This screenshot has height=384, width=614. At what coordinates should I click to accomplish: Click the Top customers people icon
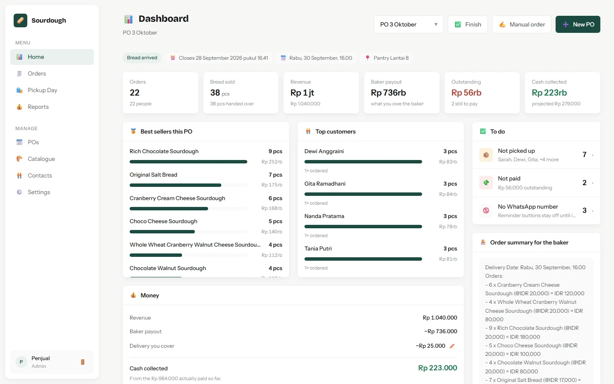[308, 131]
